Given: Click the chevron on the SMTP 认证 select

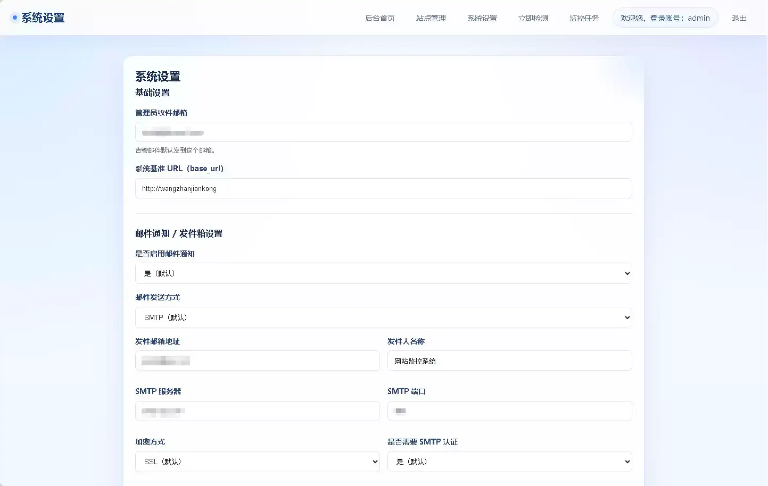Looking at the screenshot, I should click(x=627, y=462).
